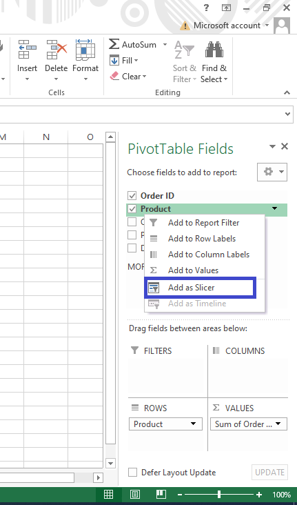Click the Insert cells icon
This screenshot has height=505, width=297.
(x=27, y=50)
